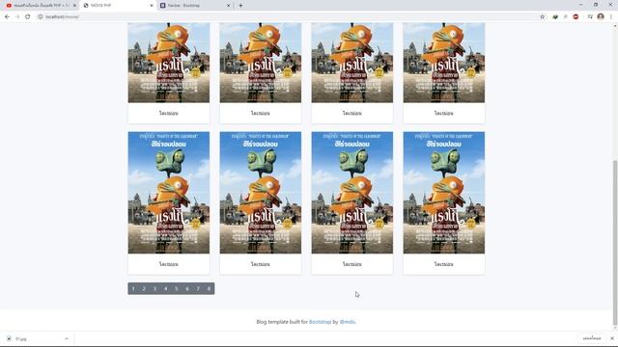Click first movie poster in bottom row

point(169,193)
